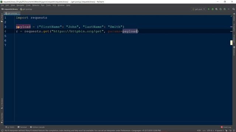This screenshot has height=132, width=236.
Task: Click the "lastName" string on line 3
Action: click(x=93, y=27)
